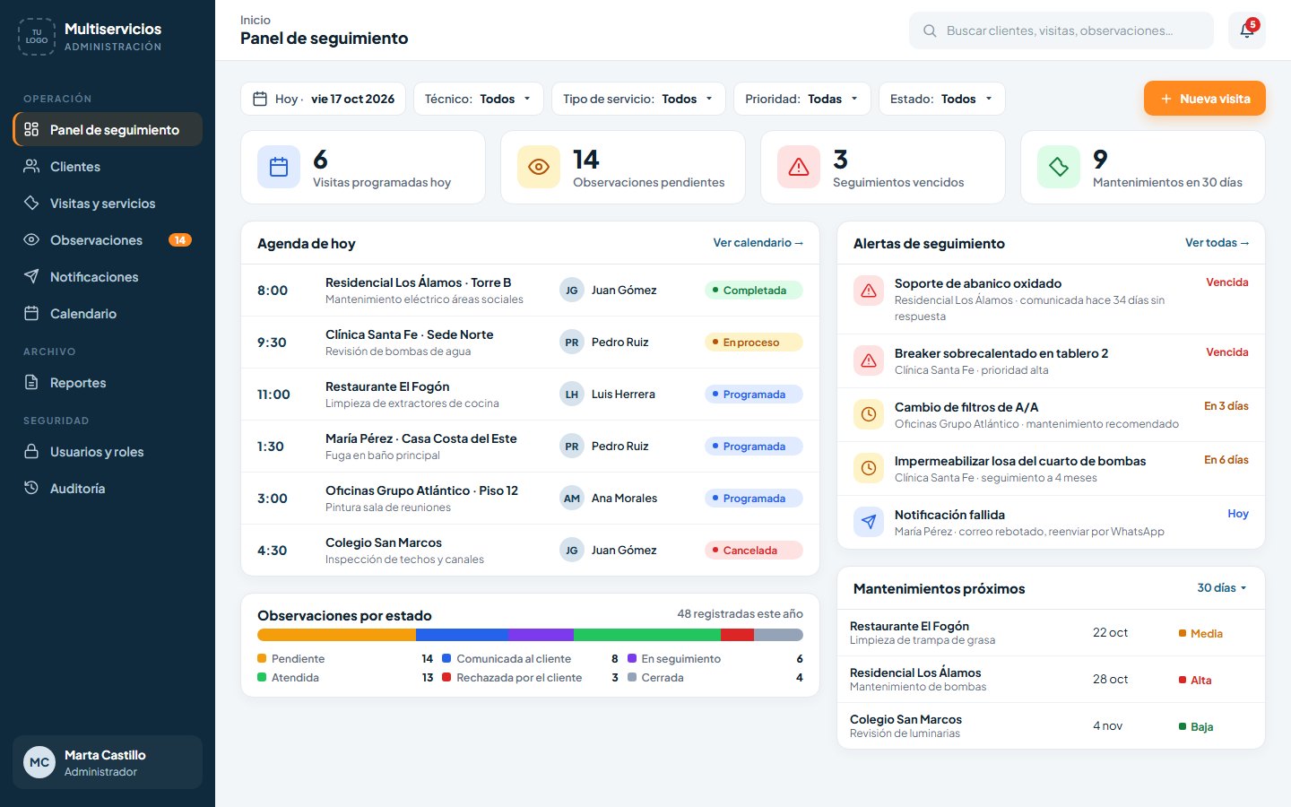Click the LH avatar for Luis Herrera
Viewport: 1291px width, 807px height.
(571, 395)
